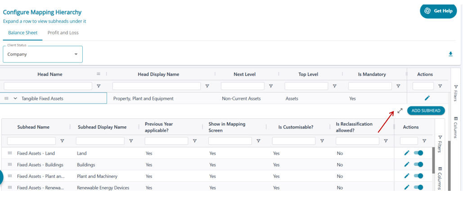The image size is (463, 203).
Task: Click drag handle of Tangible Fixed Assets row
Action: click(x=7, y=98)
